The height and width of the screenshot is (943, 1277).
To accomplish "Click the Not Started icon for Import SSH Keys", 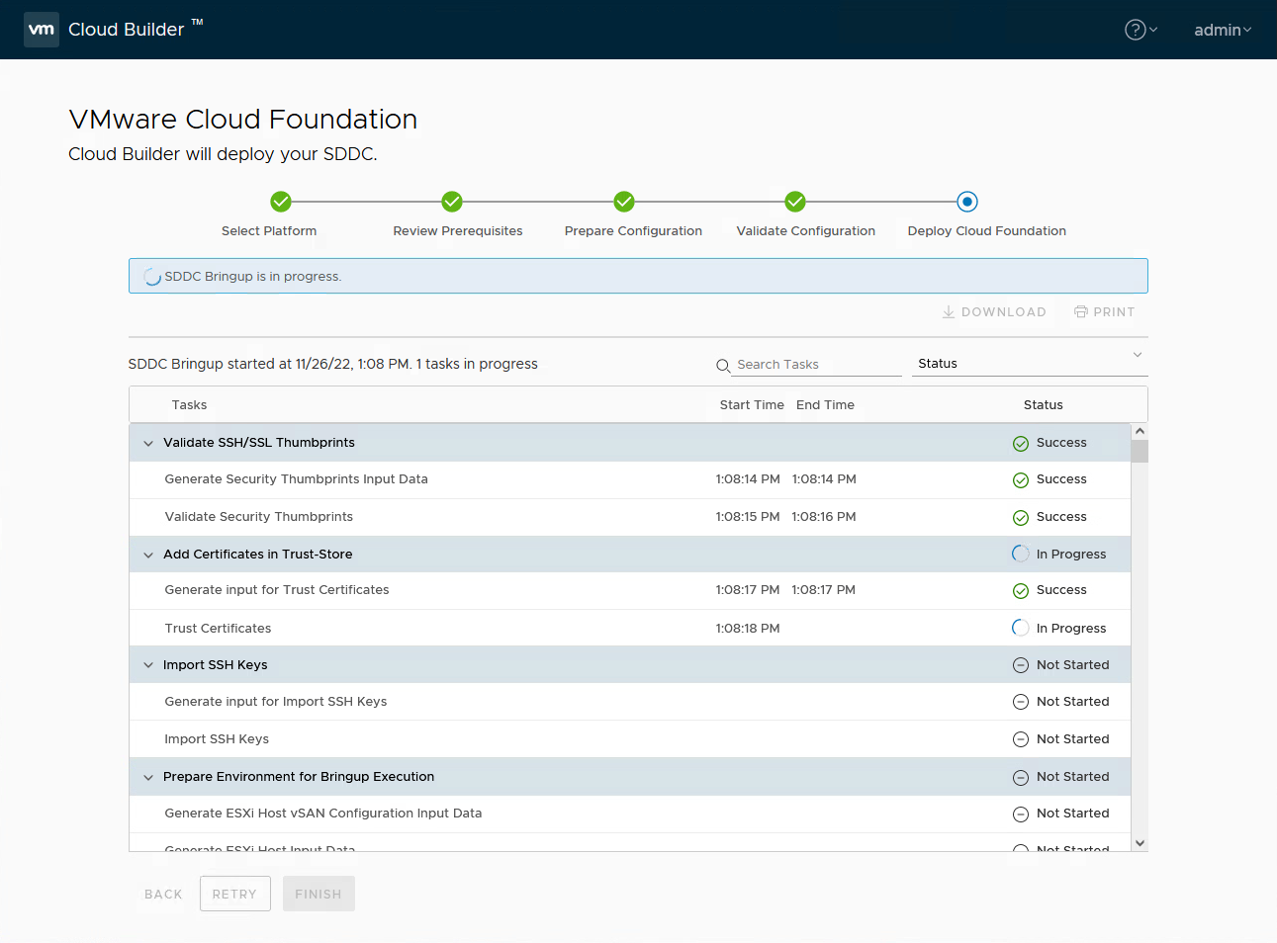I will pos(1020,664).
